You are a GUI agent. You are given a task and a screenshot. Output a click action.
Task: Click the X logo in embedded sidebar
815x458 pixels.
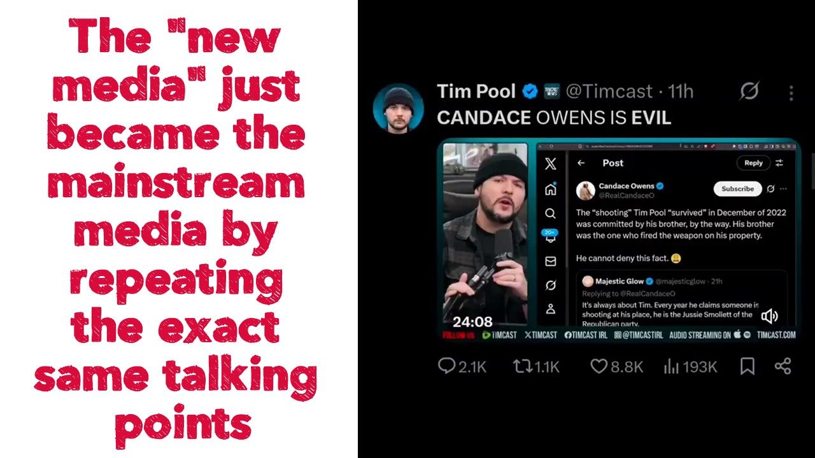(551, 164)
